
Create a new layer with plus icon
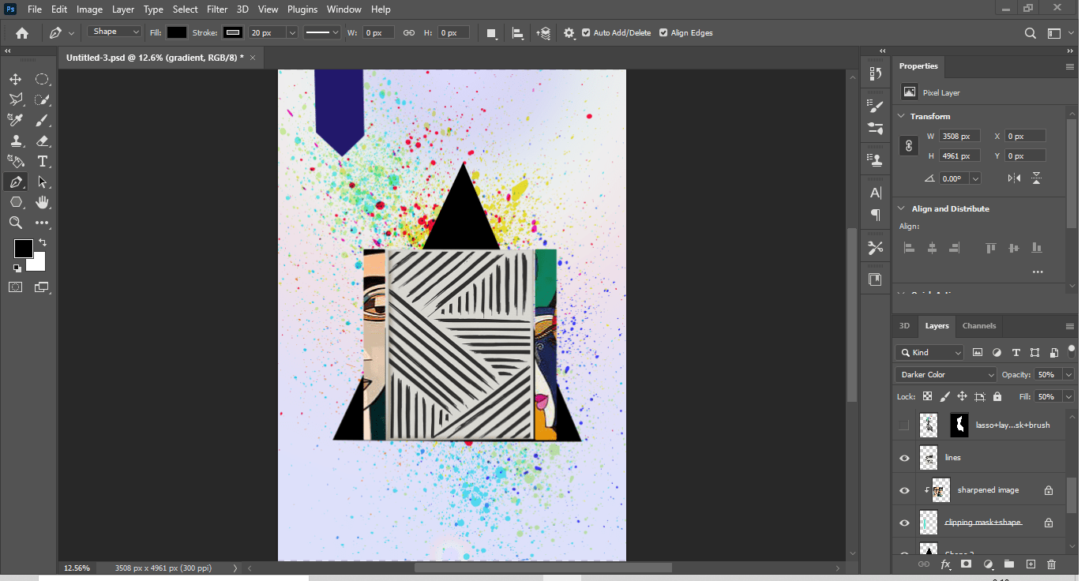[x=1030, y=564]
